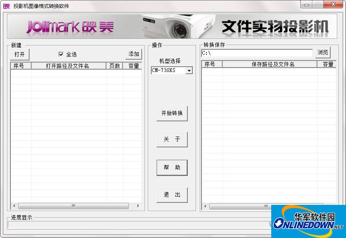Click the 序号 column header in 转换保存 list
The image size is (346, 238).
212,64
